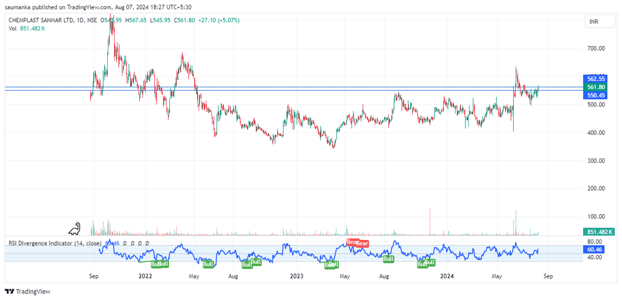The image size is (622, 300).
Task: Open the TradingView logo at bottom left
Action: pos(29,291)
